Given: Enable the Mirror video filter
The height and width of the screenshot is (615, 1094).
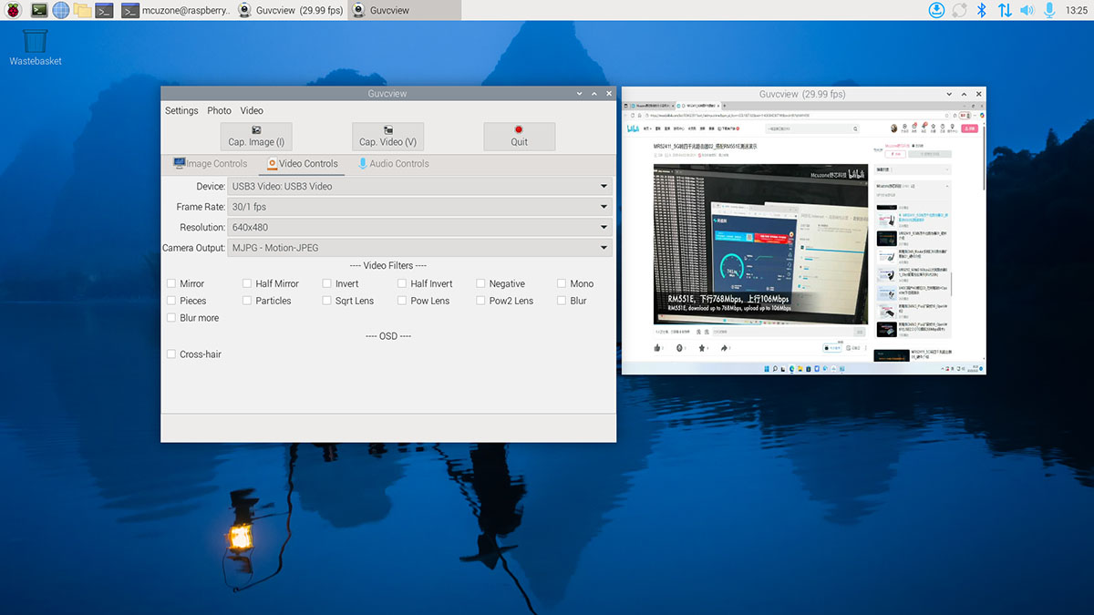Looking at the screenshot, I should (x=171, y=283).
